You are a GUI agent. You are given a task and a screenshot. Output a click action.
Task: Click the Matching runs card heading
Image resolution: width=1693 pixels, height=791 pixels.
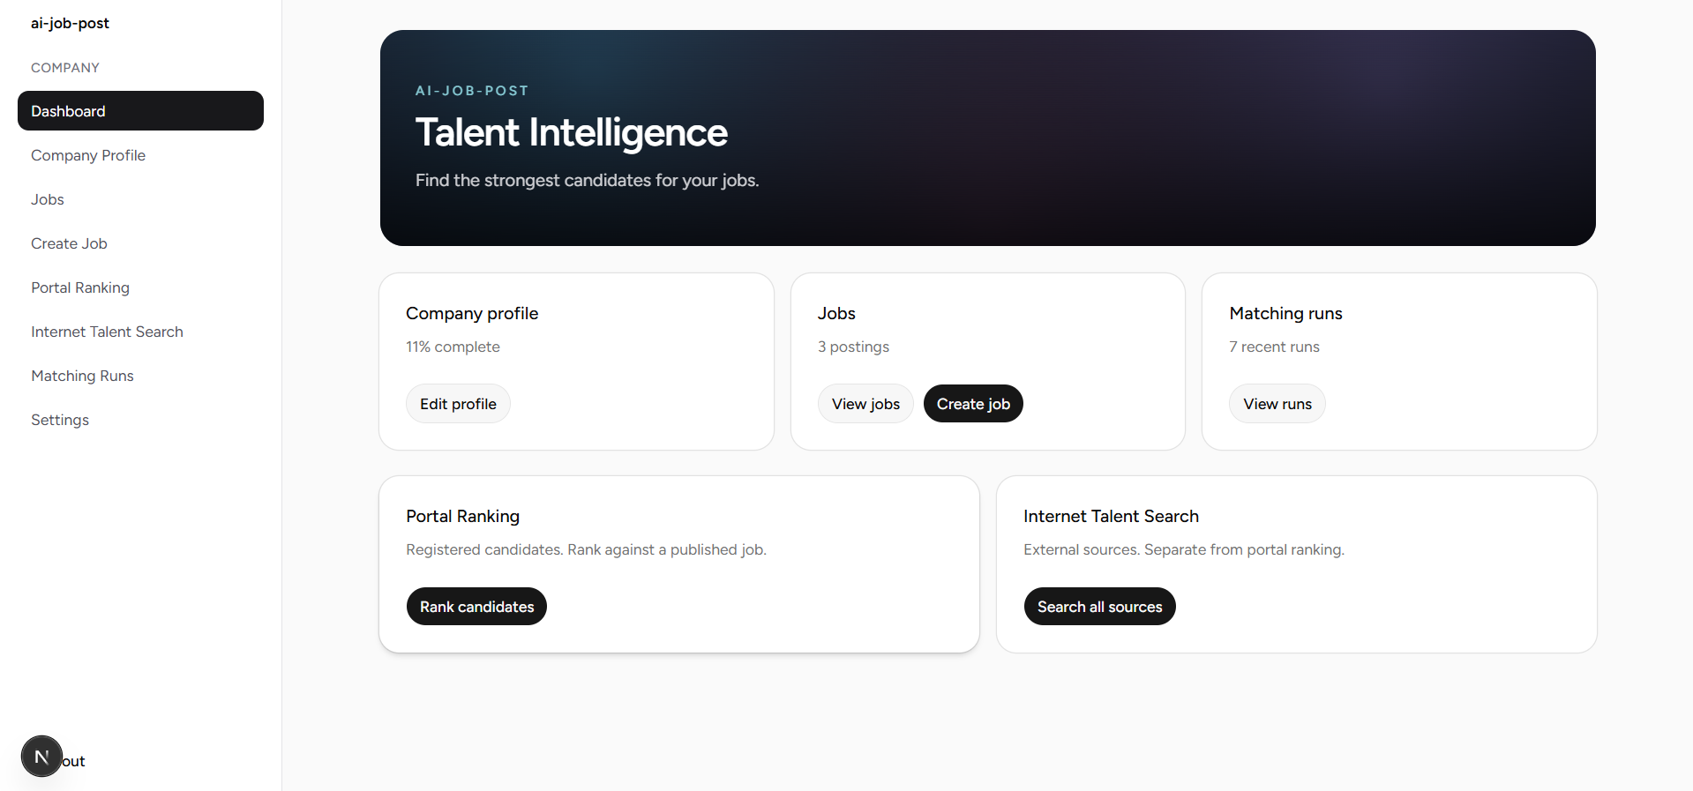click(1285, 313)
